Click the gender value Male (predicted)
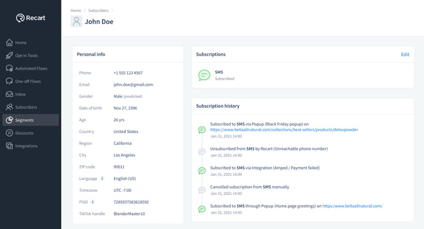424x229 pixels. pyautogui.click(x=128, y=96)
